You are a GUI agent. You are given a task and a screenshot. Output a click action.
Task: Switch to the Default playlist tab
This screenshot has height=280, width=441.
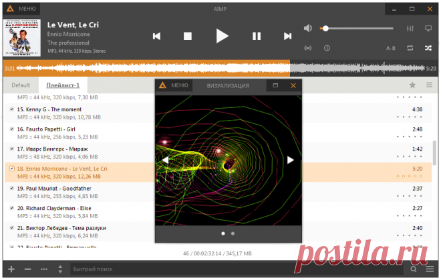pyautogui.click(x=21, y=85)
